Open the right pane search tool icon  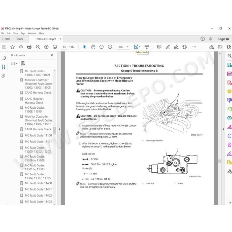pyautogui.click(x=229, y=56)
